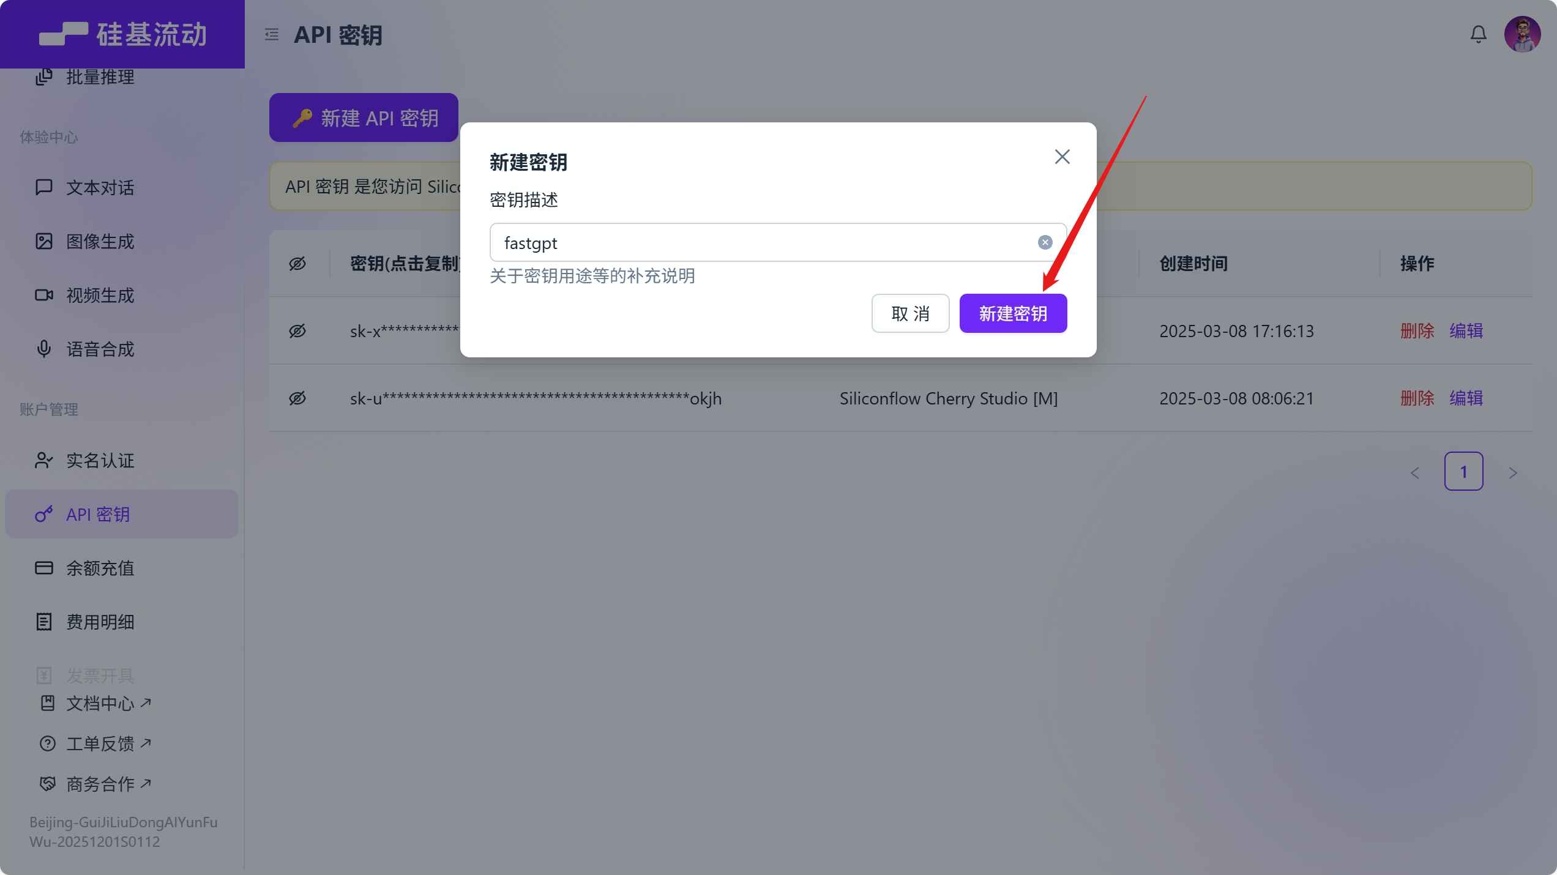1557x875 pixels.
Task: Open 图像生成 via its image icon
Action: (x=43, y=241)
